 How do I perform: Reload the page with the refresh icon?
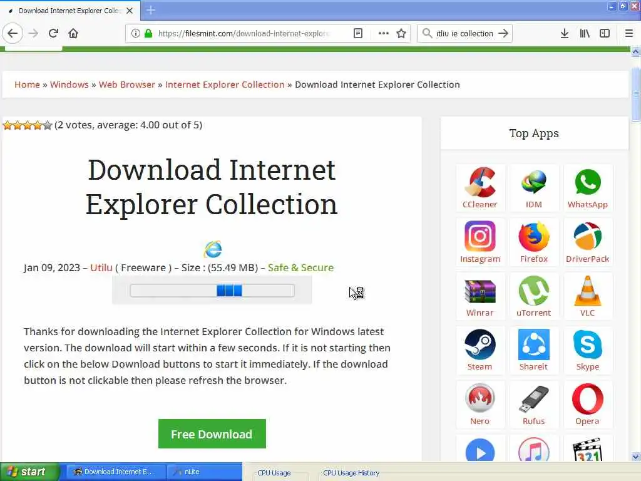point(53,33)
